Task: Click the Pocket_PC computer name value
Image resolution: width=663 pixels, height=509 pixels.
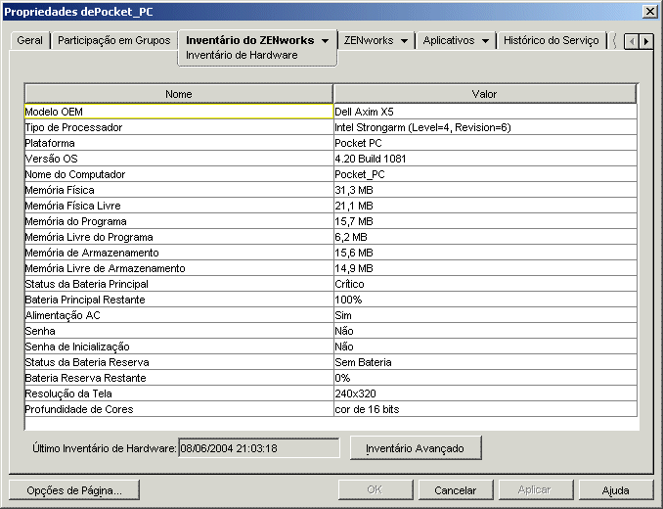Action: point(485,174)
